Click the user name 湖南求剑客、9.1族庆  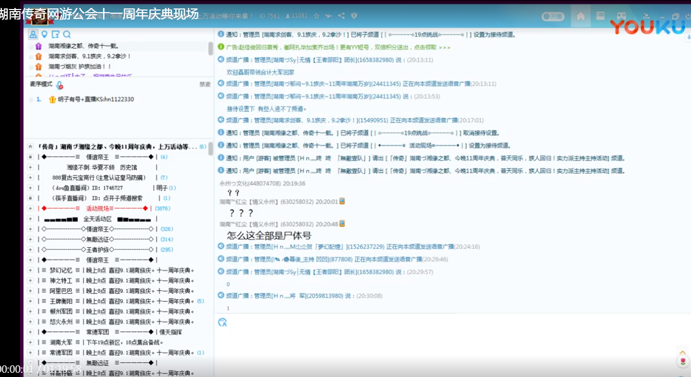pyautogui.click(x=90, y=56)
